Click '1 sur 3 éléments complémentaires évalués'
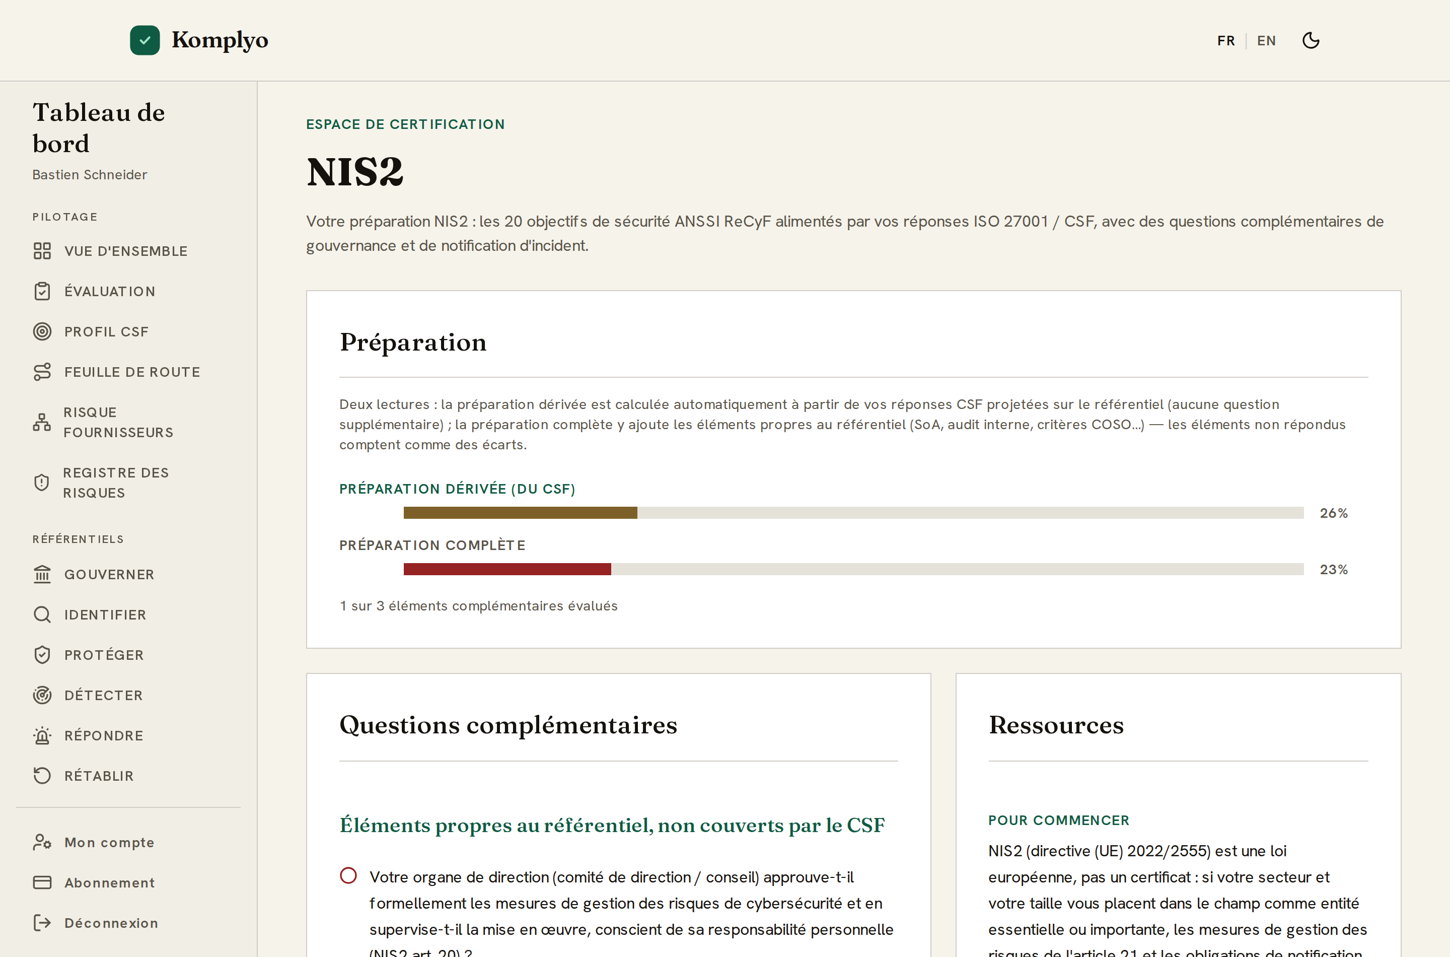 [478, 605]
